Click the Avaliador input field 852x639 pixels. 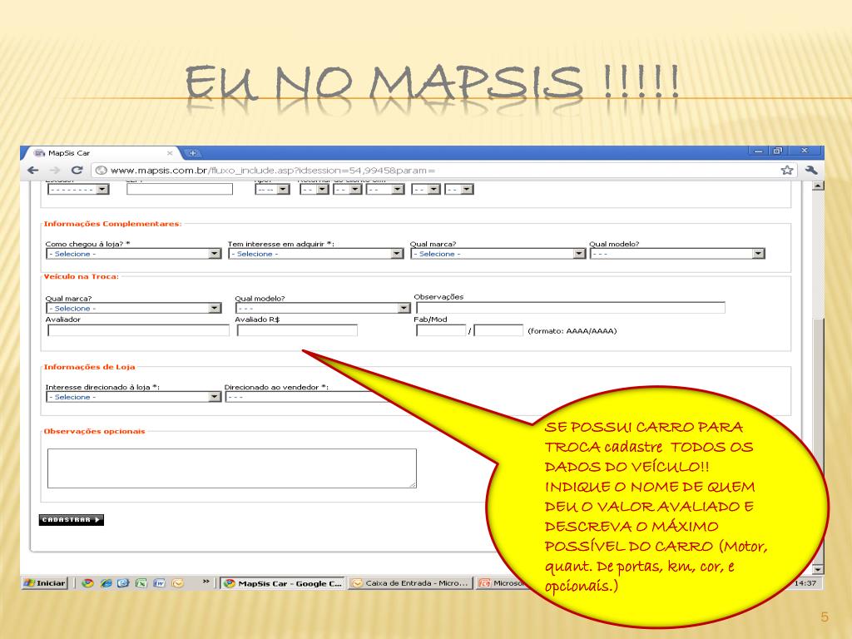coord(139,330)
